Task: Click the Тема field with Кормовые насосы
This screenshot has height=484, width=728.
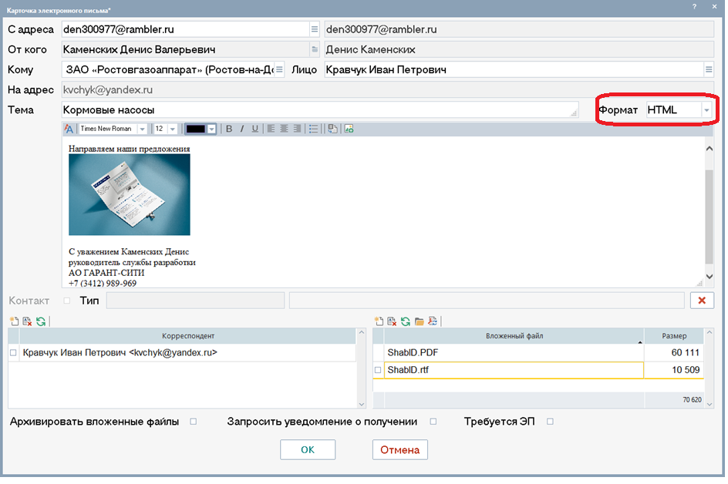Action: [x=320, y=110]
